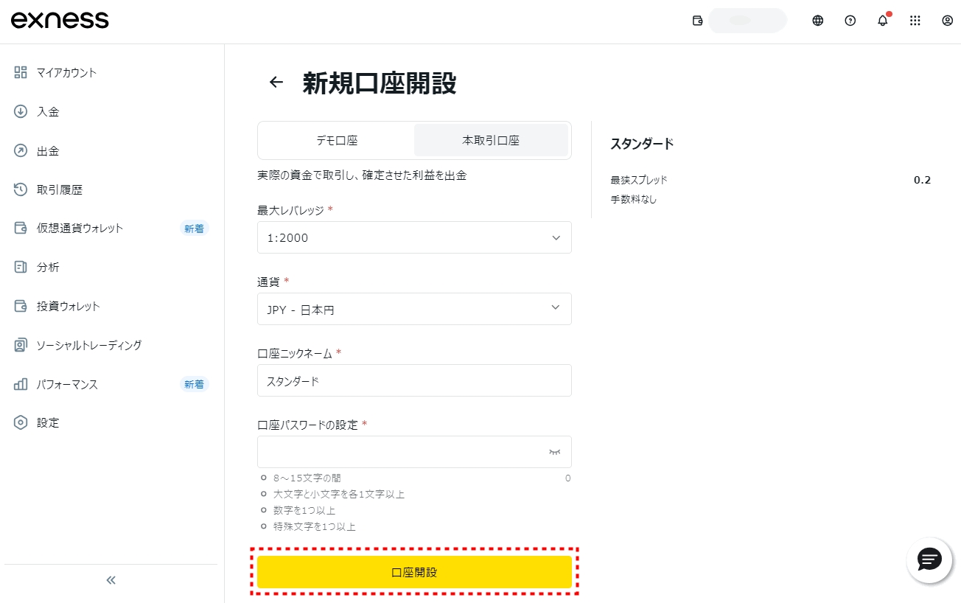
Task: Open マイアカウント in the sidebar
Action: point(66,72)
